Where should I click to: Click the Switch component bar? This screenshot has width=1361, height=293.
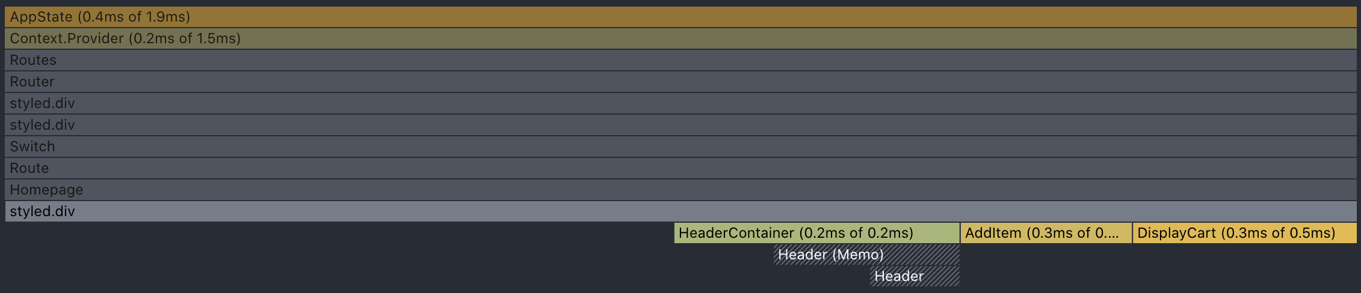[680, 146]
